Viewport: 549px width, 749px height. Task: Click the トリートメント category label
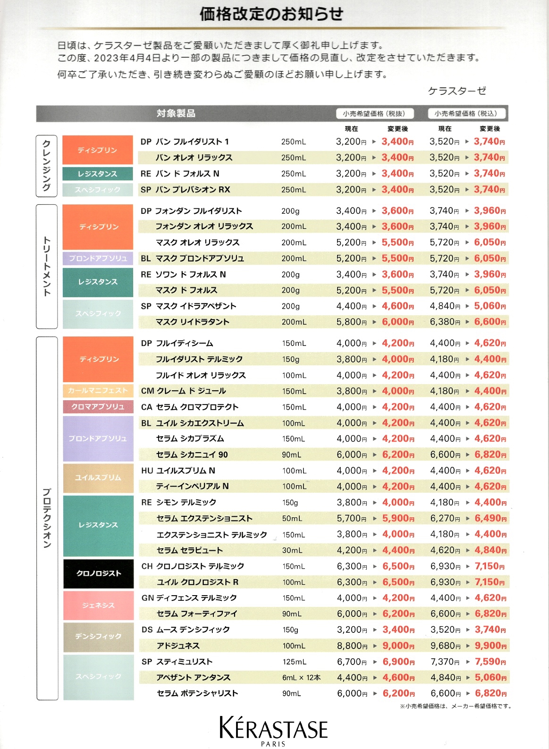tap(47, 266)
